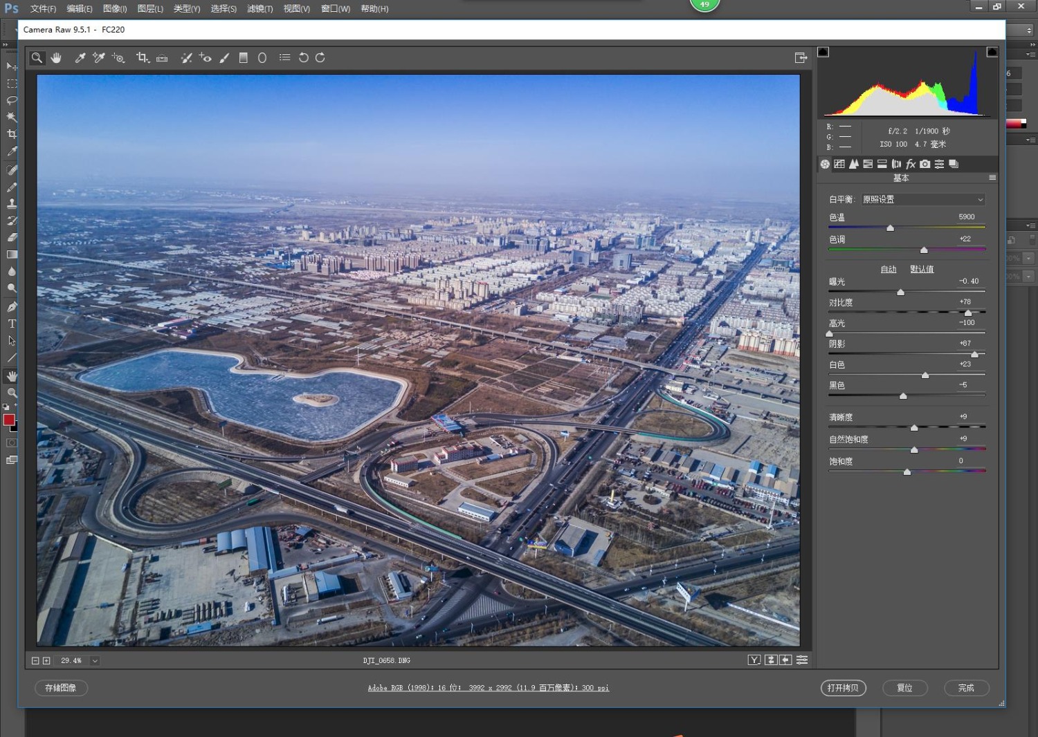
Task: Open the 图像(I) menu in Photoshop
Action: tap(115, 9)
